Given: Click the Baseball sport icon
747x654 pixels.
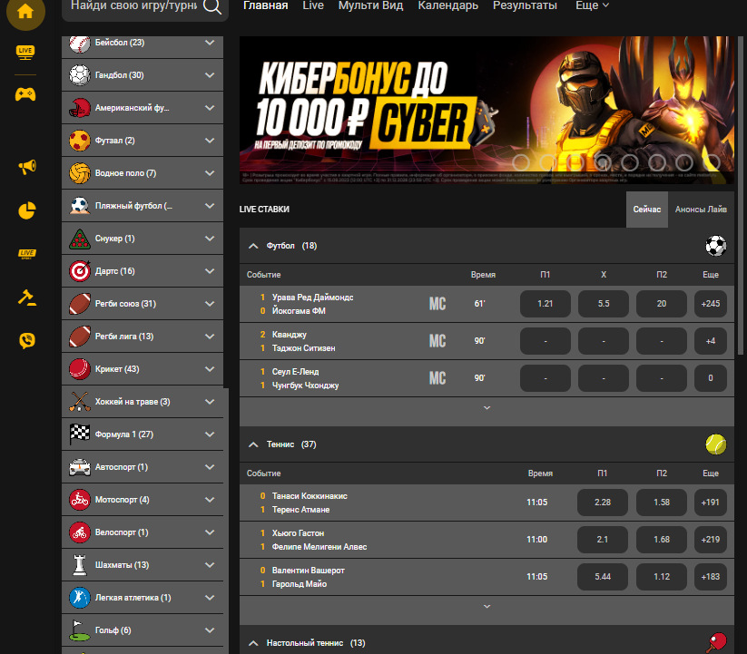Looking at the screenshot, I should (80, 43).
